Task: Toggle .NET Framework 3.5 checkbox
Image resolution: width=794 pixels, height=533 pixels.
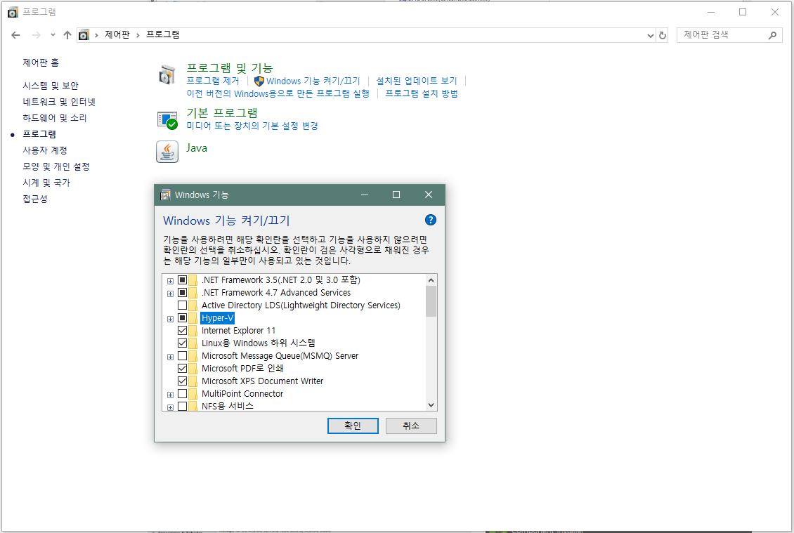Action: [x=182, y=280]
